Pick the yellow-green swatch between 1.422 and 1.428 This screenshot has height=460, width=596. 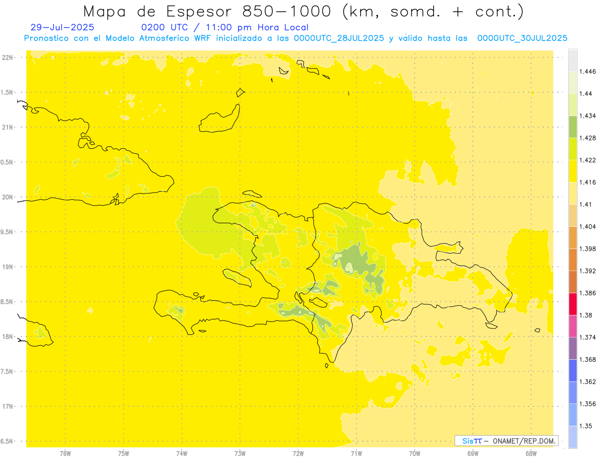(573, 149)
